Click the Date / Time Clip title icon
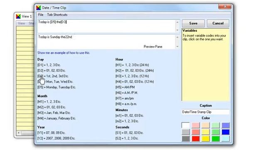 click(39, 7)
